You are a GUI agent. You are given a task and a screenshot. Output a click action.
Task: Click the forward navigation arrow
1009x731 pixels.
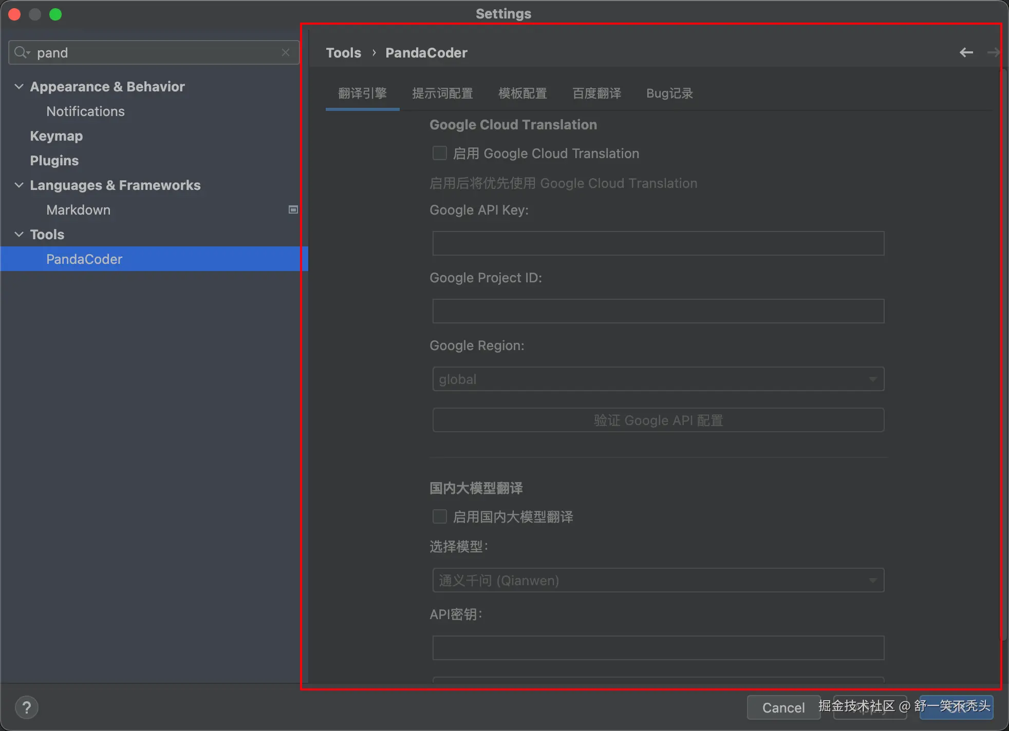click(x=993, y=52)
